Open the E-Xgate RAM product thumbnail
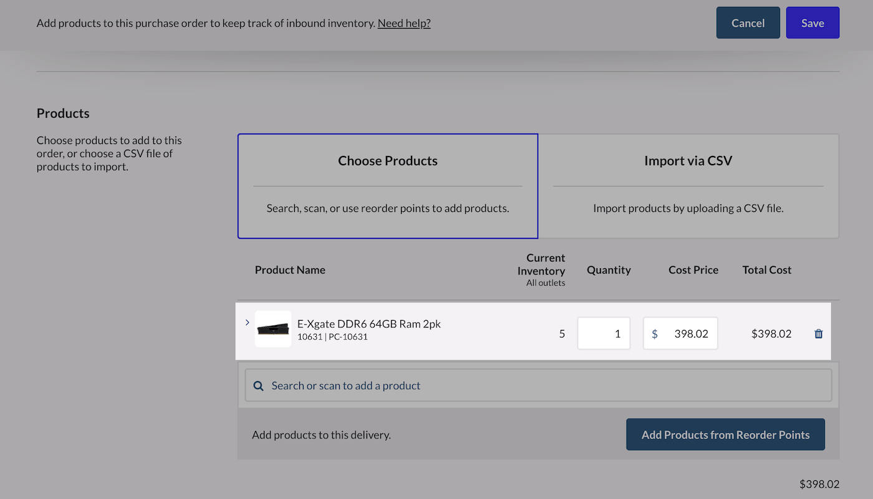Image resolution: width=873 pixels, height=499 pixels. [x=273, y=329]
